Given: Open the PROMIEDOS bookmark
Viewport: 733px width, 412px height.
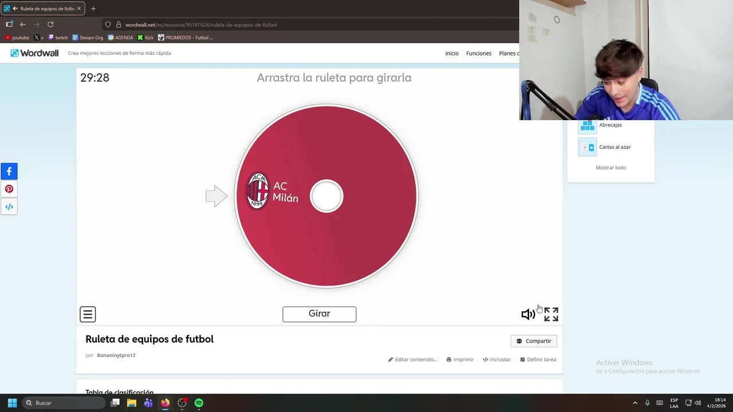Looking at the screenshot, I should coord(186,38).
